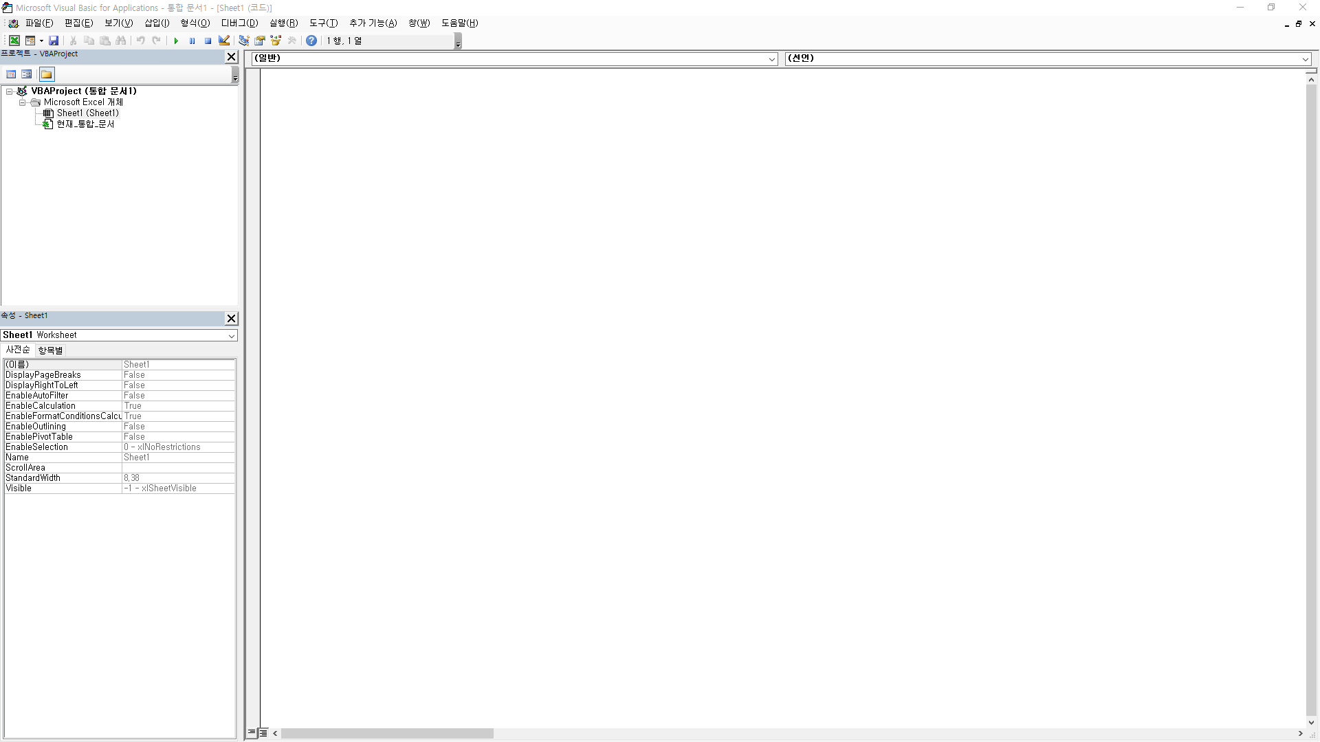The width and height of the screenshot is (1320, 742).
Task: Click the Save workbook toolbar icon
Action: coord(54,41)
